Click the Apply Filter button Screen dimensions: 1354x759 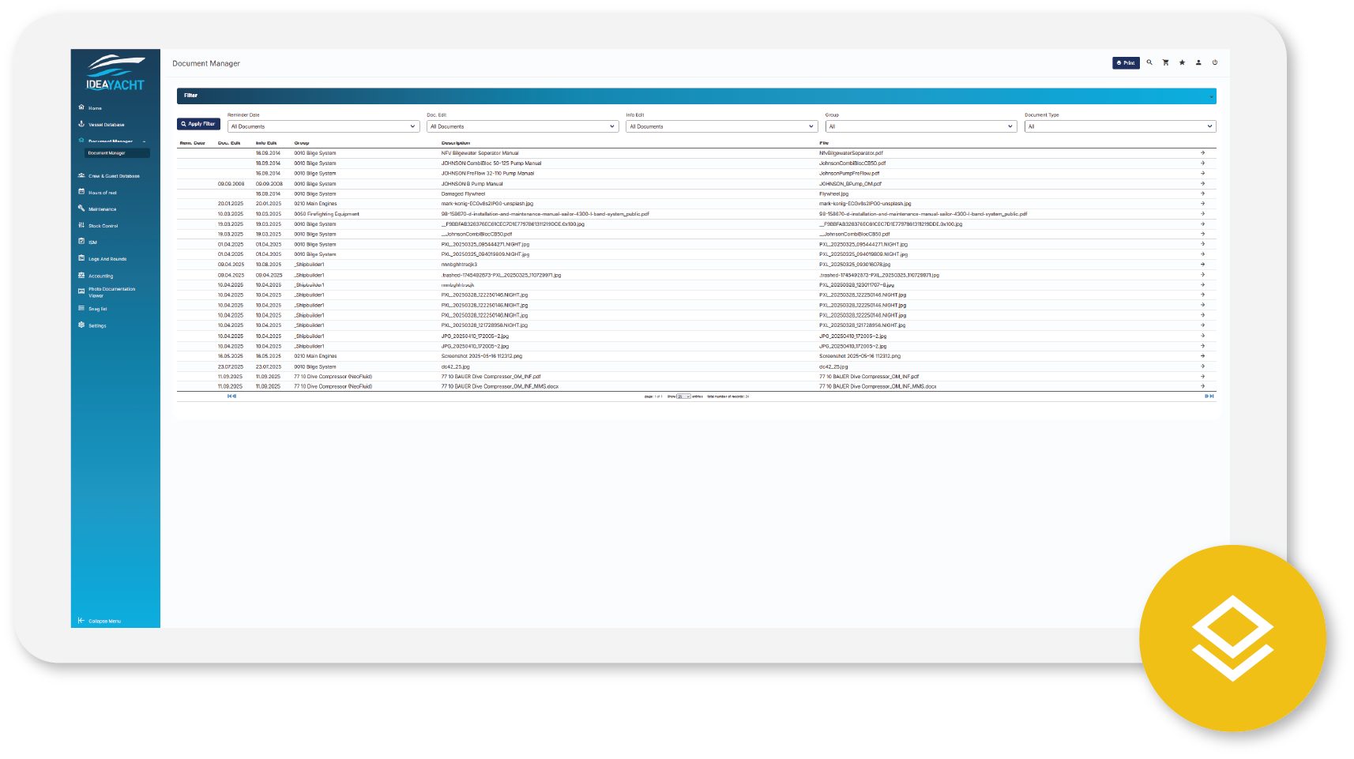[198, 124]
